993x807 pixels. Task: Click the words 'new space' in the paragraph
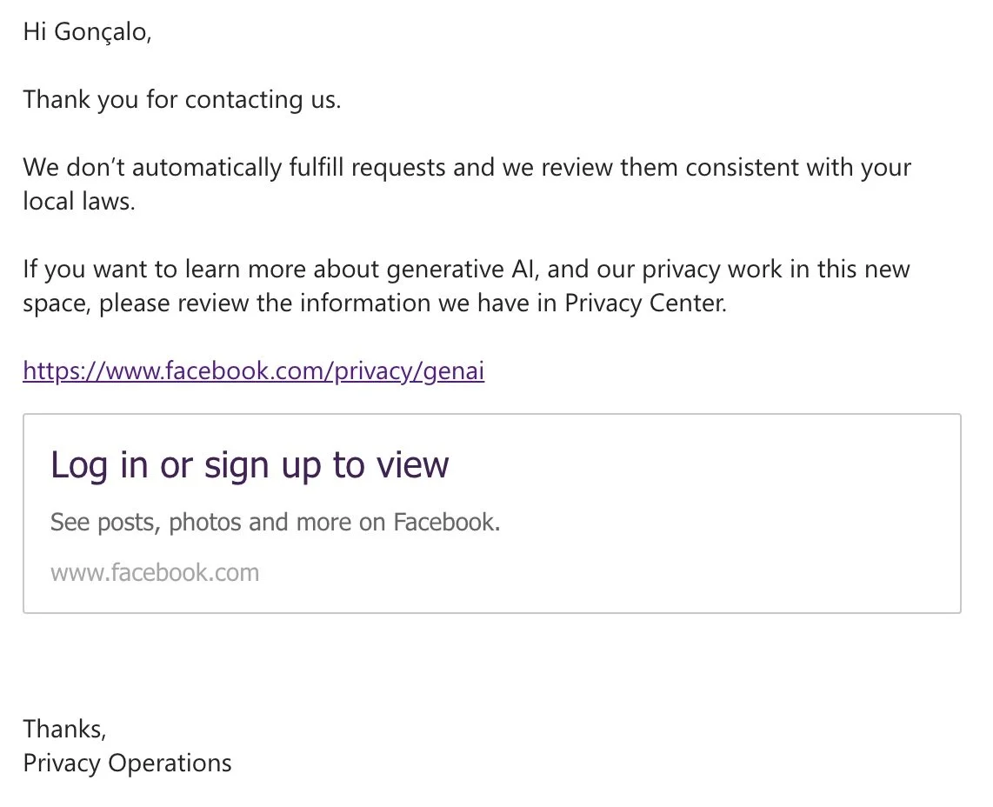pyautogui.click(x=884, y=269)
